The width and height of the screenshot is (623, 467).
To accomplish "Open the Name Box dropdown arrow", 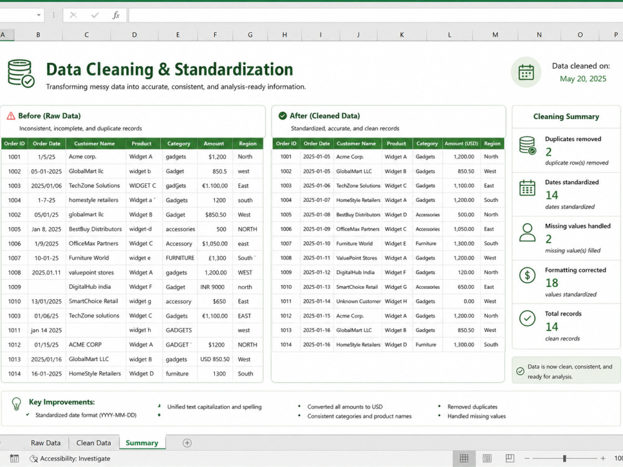I will (39, 15).
